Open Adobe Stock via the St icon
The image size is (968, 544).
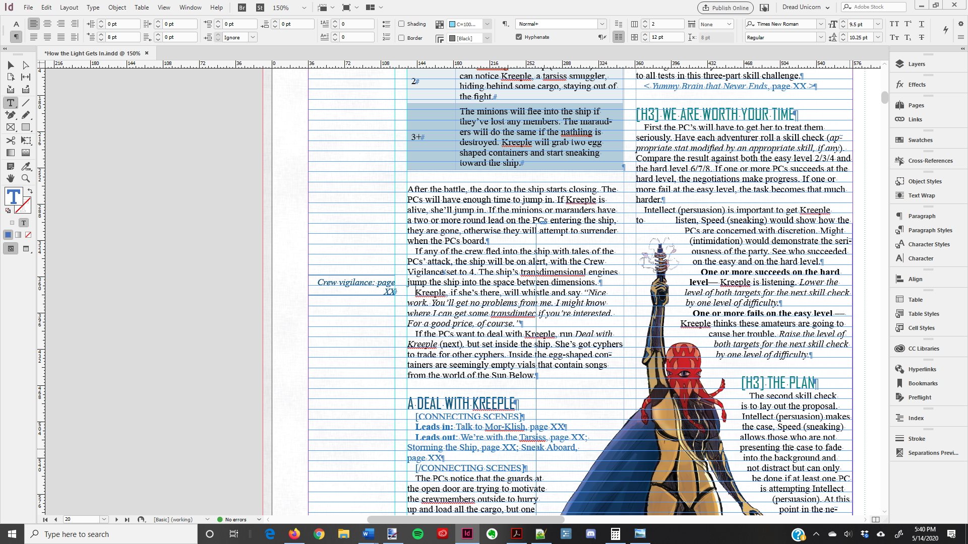click(x=260, y=8)
